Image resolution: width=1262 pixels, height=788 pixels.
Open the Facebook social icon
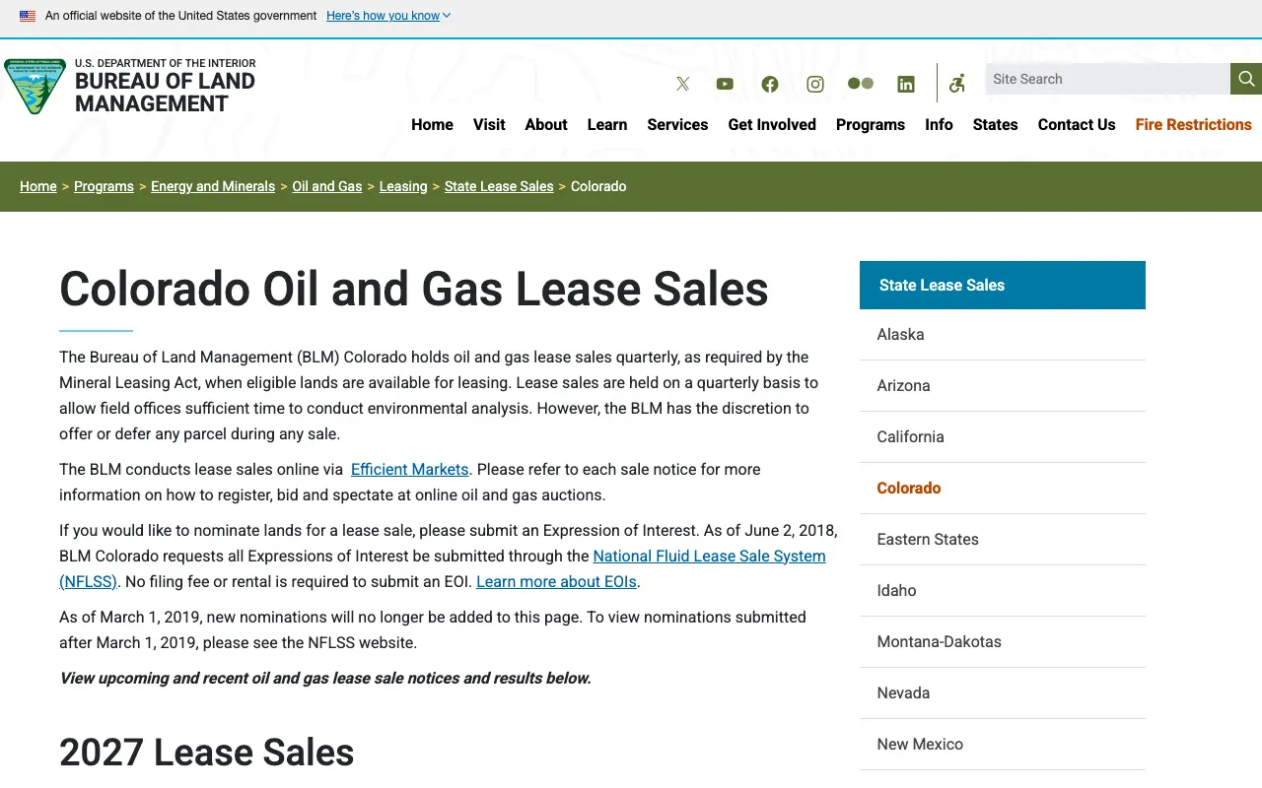770,84
